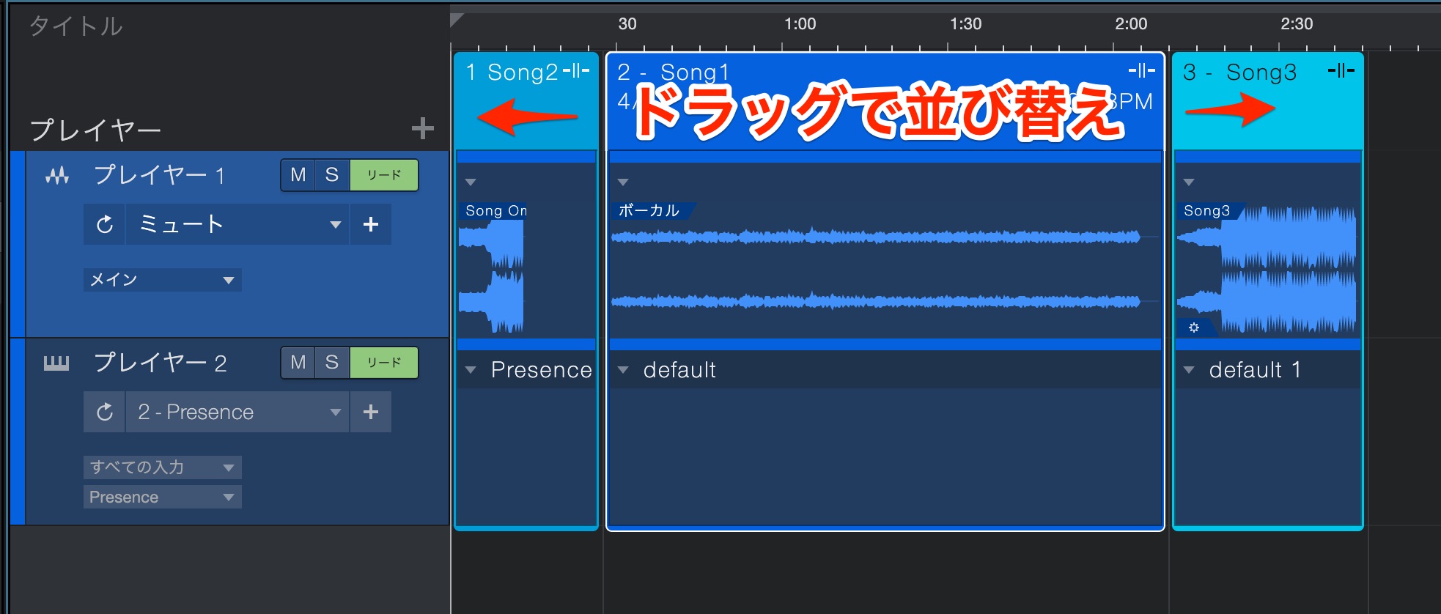Click the keyboard instrument icon of プレイヤー 2
1441x614 pixels.
56,363
